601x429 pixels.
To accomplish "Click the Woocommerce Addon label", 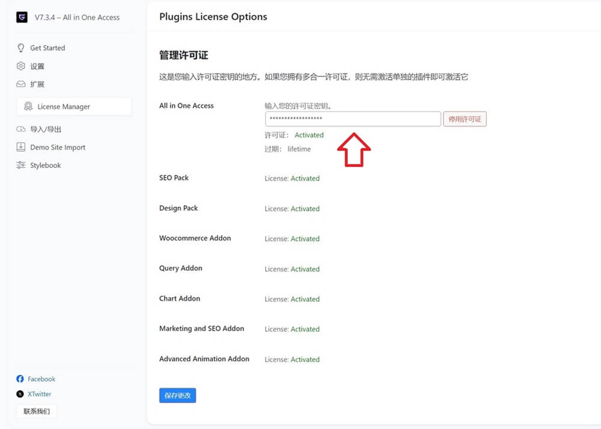I will (195, 238).
